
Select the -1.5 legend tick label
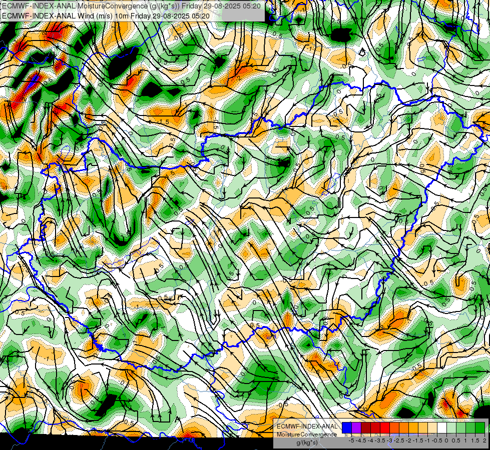coord(418,440)
